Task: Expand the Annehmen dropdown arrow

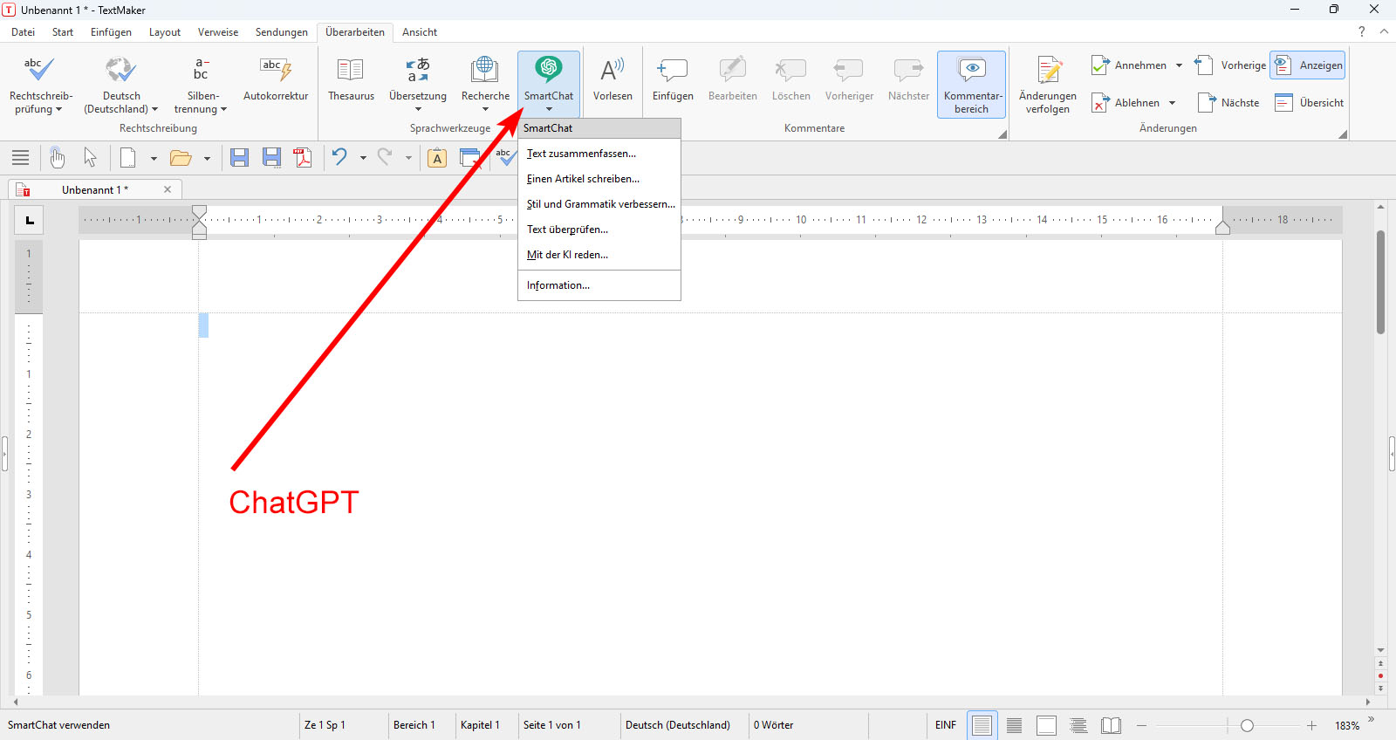Action: click(x=1179, y=65)
